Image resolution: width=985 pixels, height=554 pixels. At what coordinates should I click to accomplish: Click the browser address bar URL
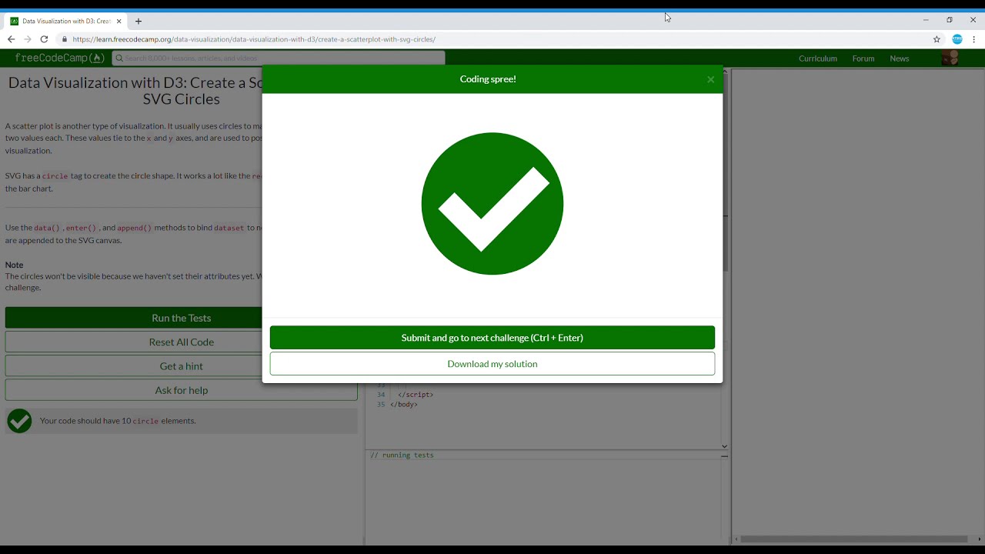point(254,39)
